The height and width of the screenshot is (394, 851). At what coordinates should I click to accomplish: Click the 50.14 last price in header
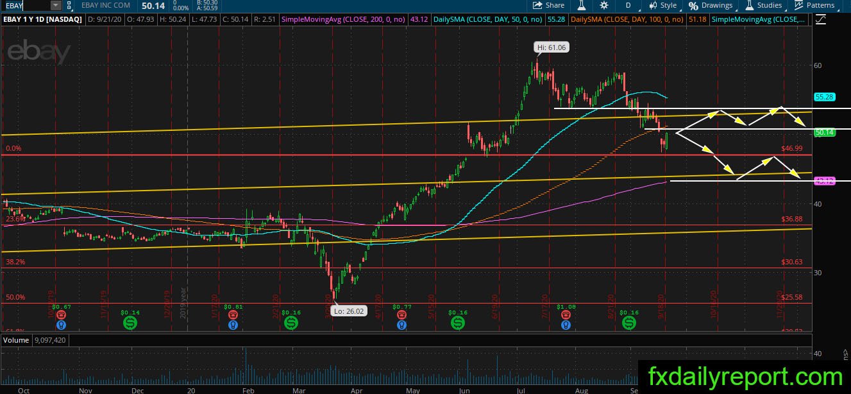point(153,5)
